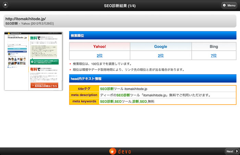
Task: Open the Menu button with gear icon
Action: [229, 5]
